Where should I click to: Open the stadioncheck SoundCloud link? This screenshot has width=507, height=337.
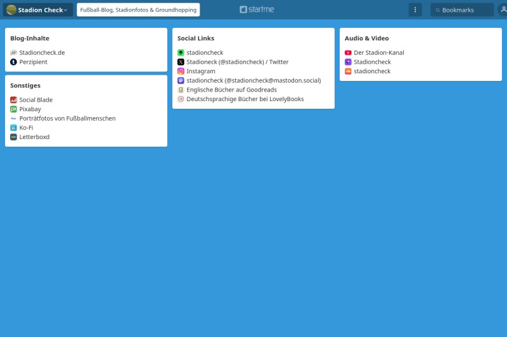click(x=372, y=71)
